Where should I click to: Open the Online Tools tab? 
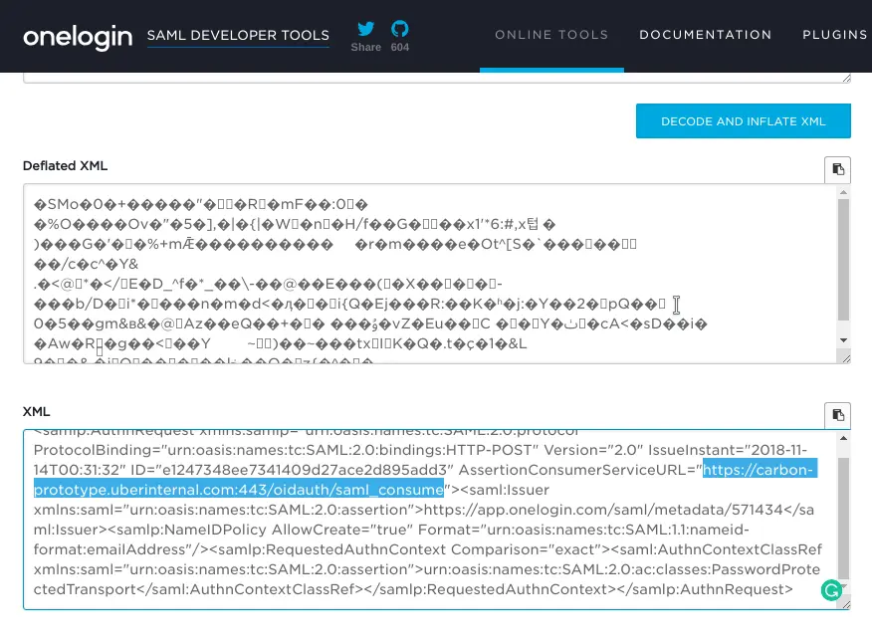click(551, 35)
